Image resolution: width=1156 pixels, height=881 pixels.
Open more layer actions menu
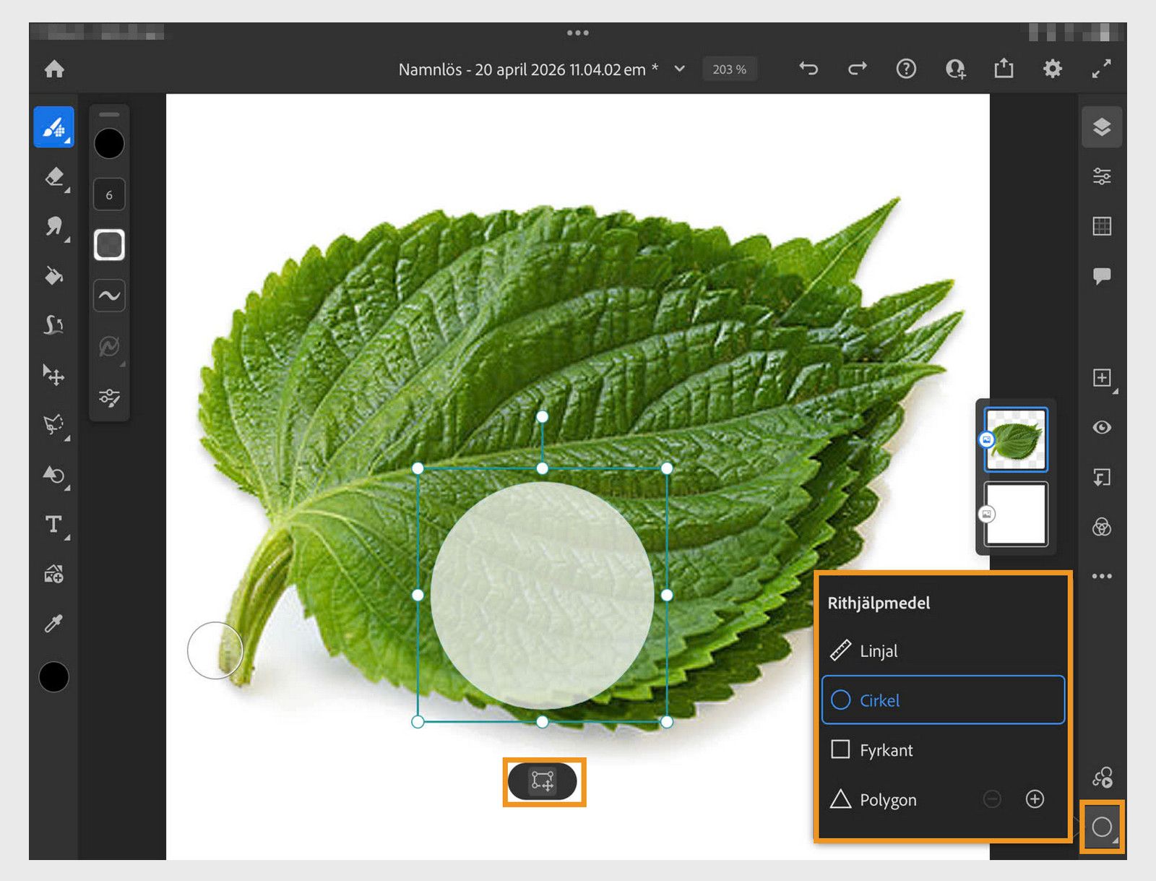pos(1102,576)
